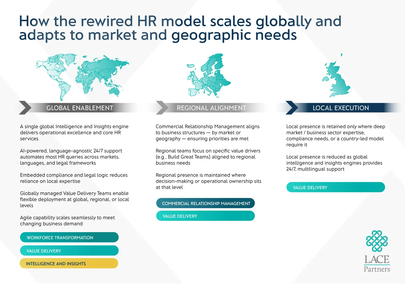405x286 pixels.
Task: Click the yellow Intelligence and Insights pill
Action: [69, 263]
